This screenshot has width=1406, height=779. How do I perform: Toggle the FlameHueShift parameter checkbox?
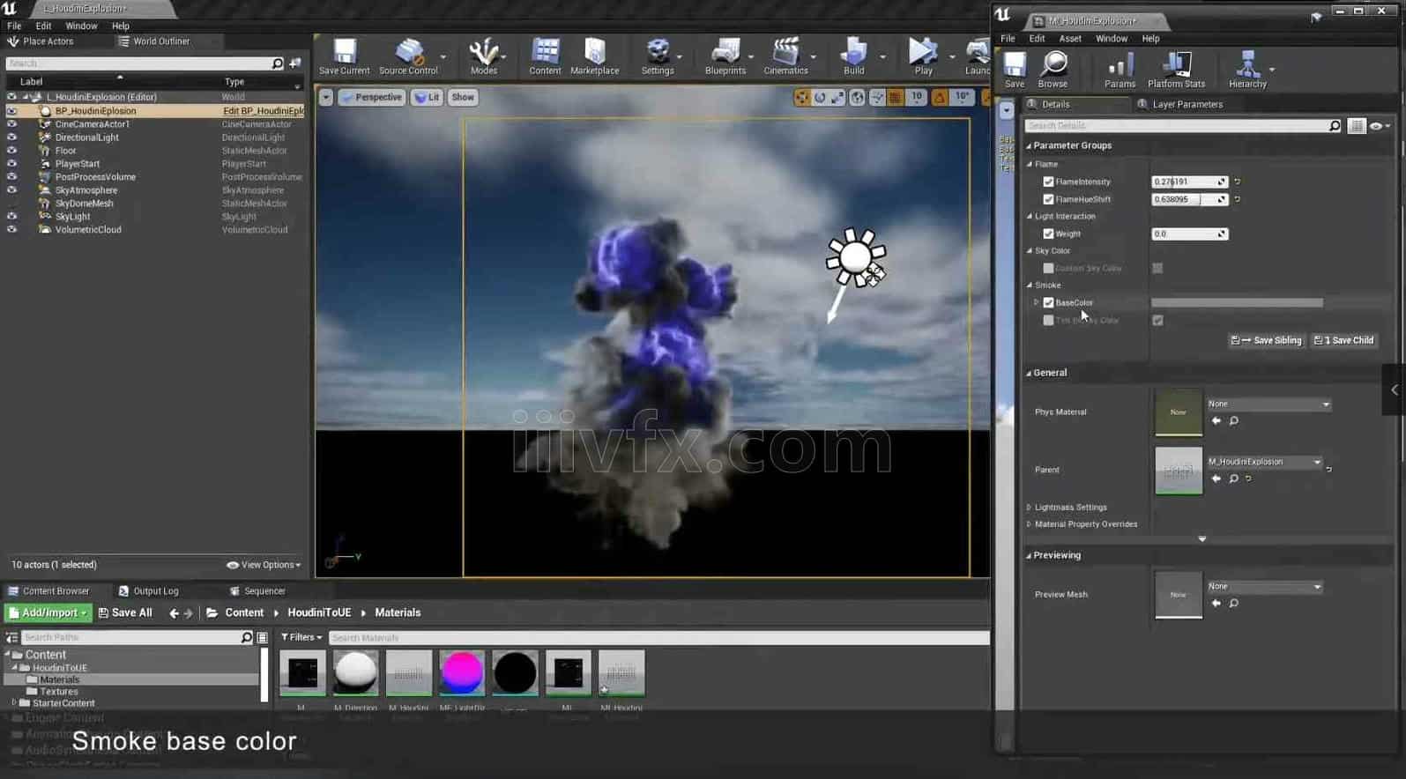click(1048, 199)
